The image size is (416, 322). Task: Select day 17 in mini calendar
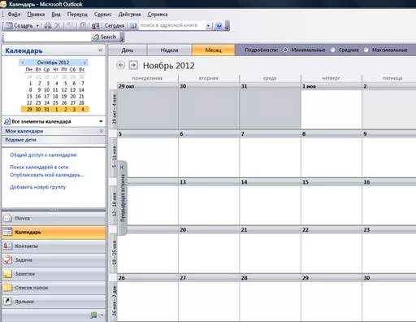tap(47, 97)
